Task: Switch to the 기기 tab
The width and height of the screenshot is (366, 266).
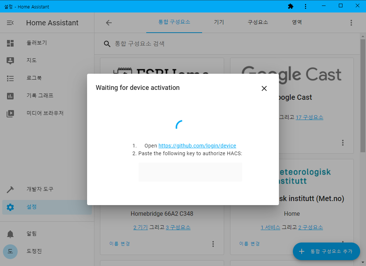Action: click(x=219, y=22)
